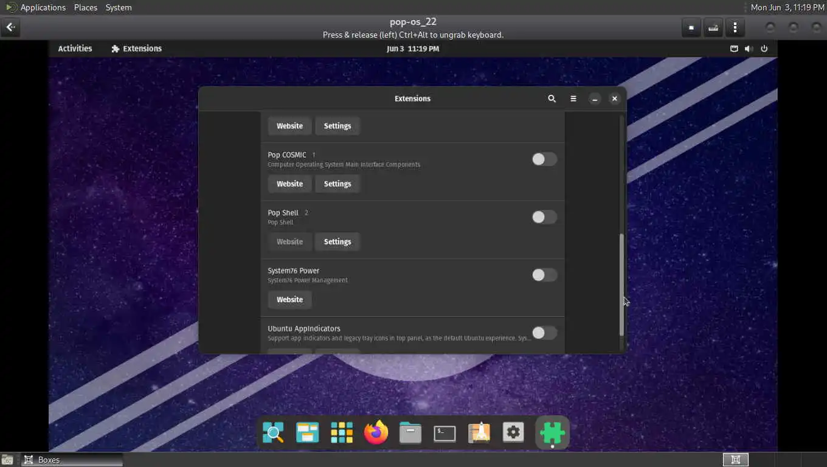Viewport: 827px width, 467px height.
Task: Click the Pop Shell extension title text
Action: [283, 213]
